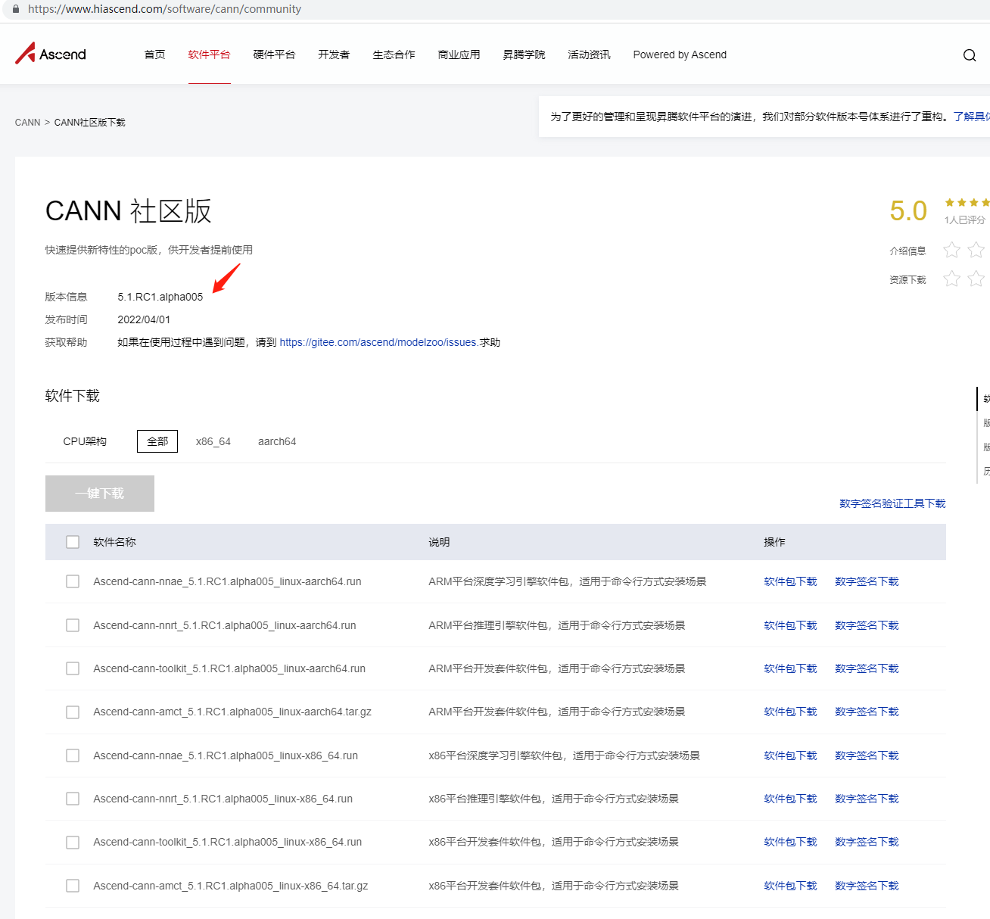Image resolution: width=990 pixels, height=919 pixels.
Task: Click 数字签名下载 for nnrt linux-aarch64.run
Action: click(x=867, y=625)
